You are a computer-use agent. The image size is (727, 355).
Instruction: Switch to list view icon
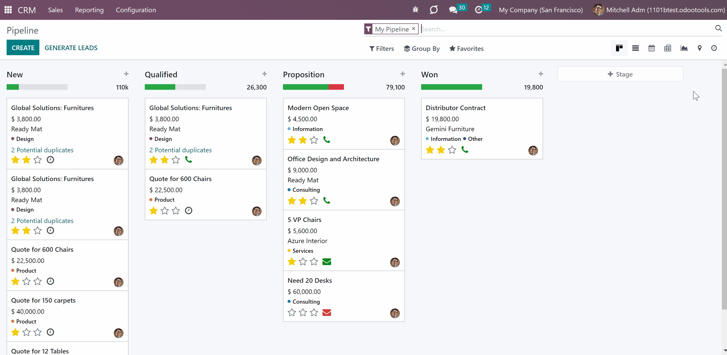[635, 48]
